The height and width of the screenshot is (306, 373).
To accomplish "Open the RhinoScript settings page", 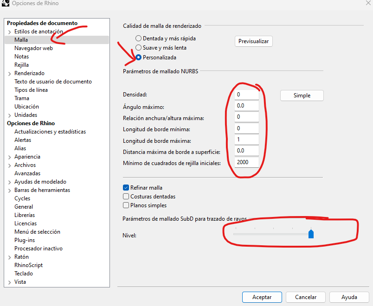I will (x=29, y=265).
